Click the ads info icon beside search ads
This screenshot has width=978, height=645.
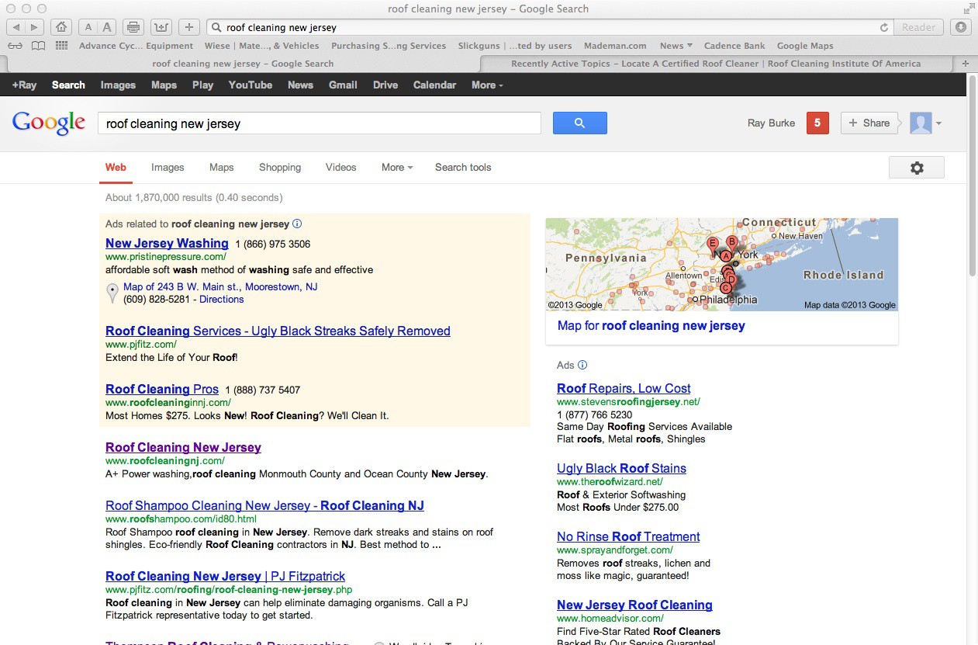pos(297,224)
